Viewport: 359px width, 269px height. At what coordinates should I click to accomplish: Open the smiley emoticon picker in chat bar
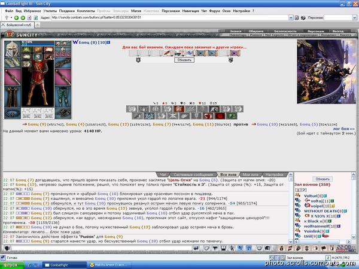tap(260, 248)
